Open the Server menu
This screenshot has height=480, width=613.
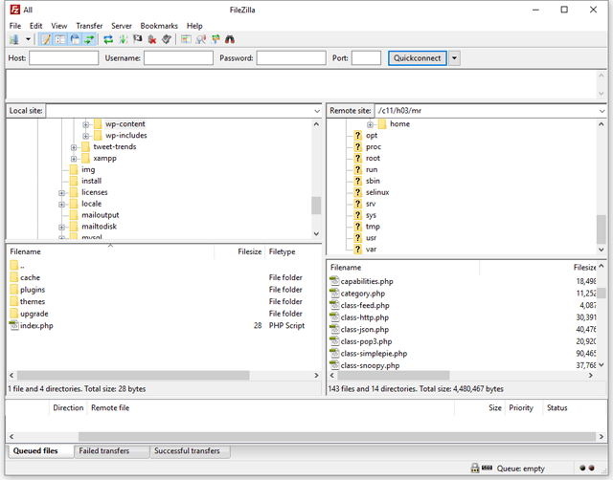coord(122,26)
